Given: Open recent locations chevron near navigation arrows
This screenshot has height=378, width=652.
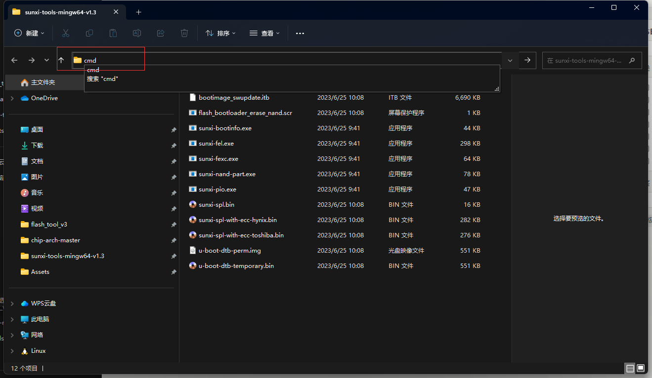Looking at the screenshot, I should 46,60.
